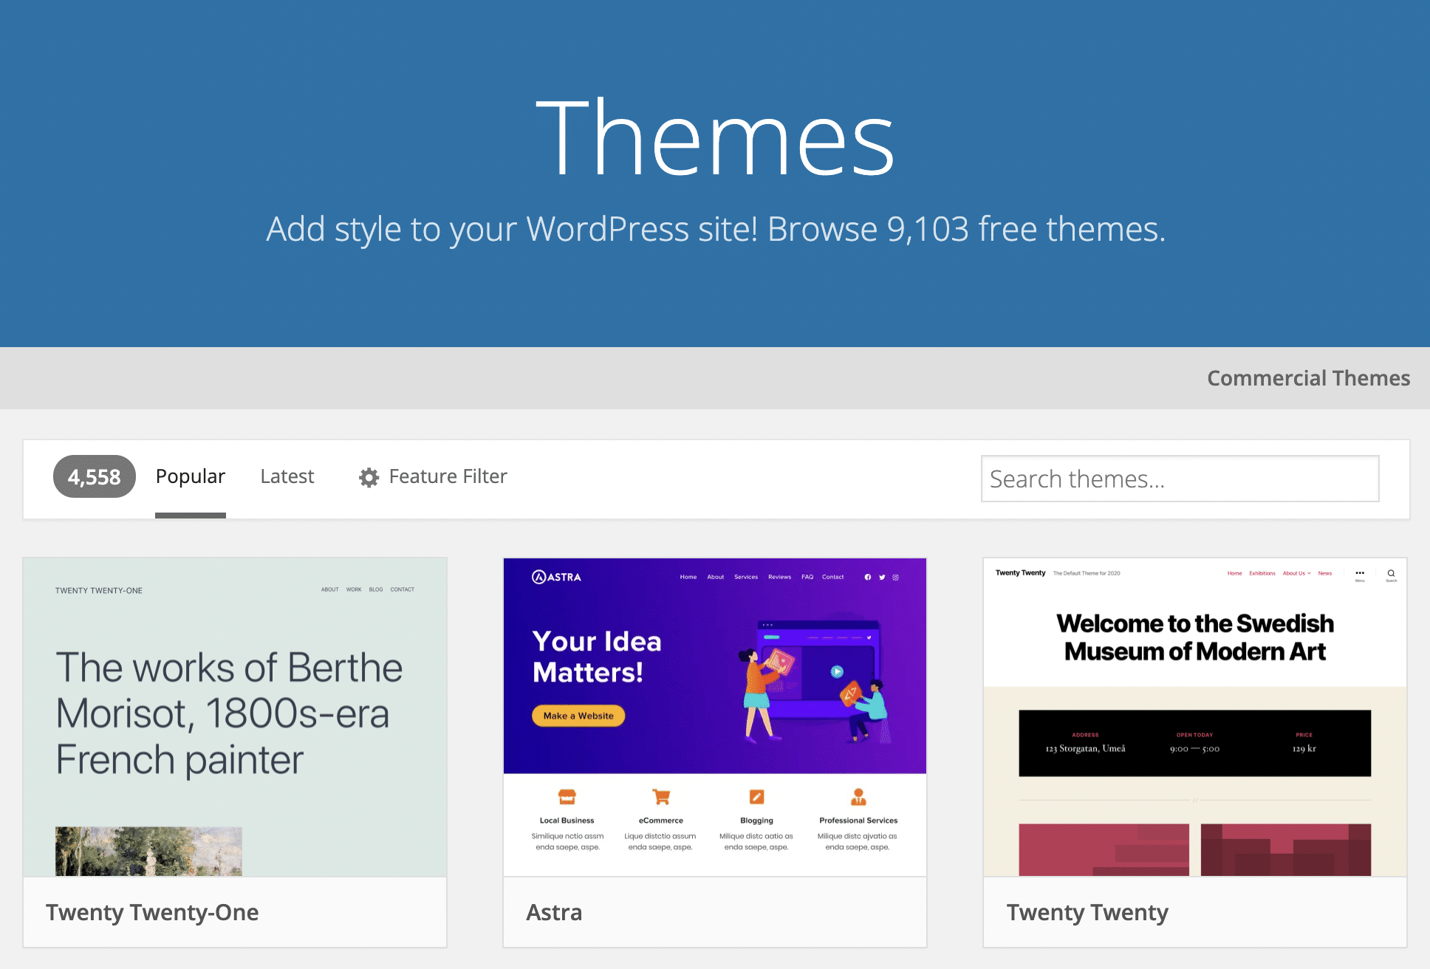Click the Local Business storefront icon in Astra preview
This screenshot has width=1430, height=969.
[567, 797]
